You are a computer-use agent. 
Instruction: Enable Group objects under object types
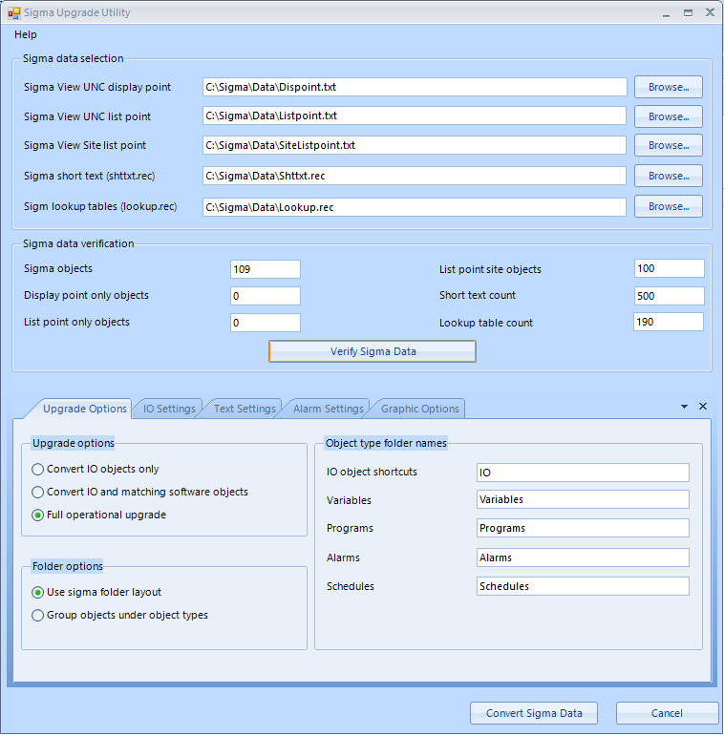[x=38, y=616]
